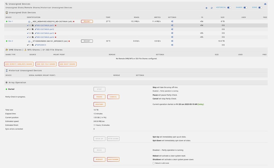Click the drive icon for ST10000VN000 disk

[x=29, y=41]
